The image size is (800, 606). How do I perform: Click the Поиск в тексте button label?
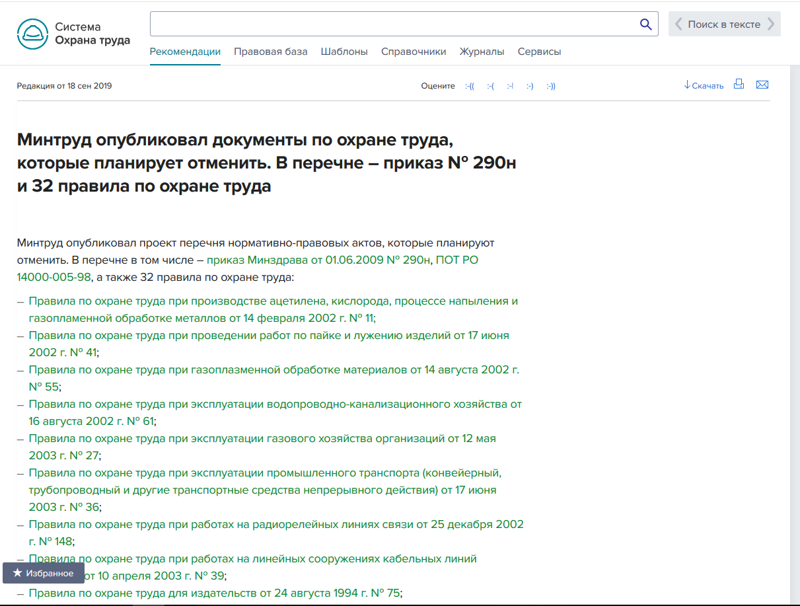724,24
